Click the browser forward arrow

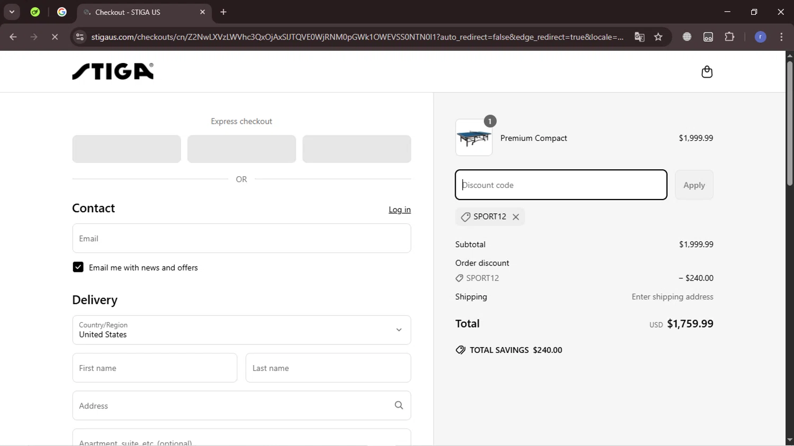point(34,37)
